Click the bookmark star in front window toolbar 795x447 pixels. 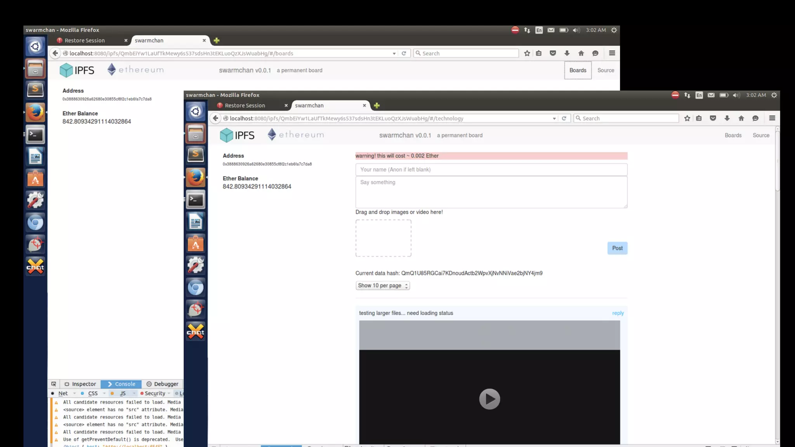pos(687,118)
